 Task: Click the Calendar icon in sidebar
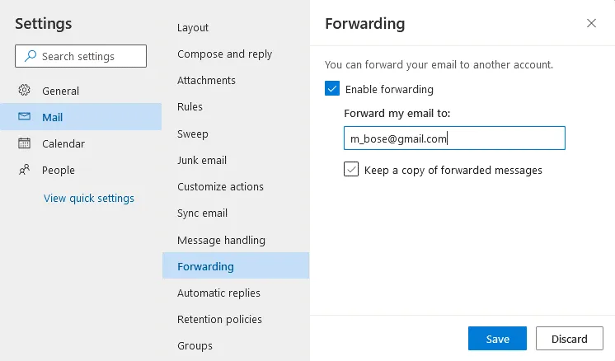[x=25, y=143]
